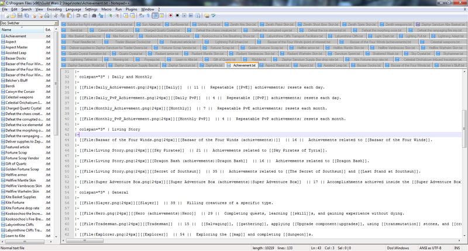
Task: Click line number 54 in margin
Action: (x=67, y=193)
